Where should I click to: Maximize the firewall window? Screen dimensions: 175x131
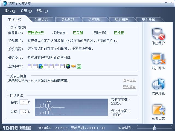pyautogui.click(x=166, y=4)
